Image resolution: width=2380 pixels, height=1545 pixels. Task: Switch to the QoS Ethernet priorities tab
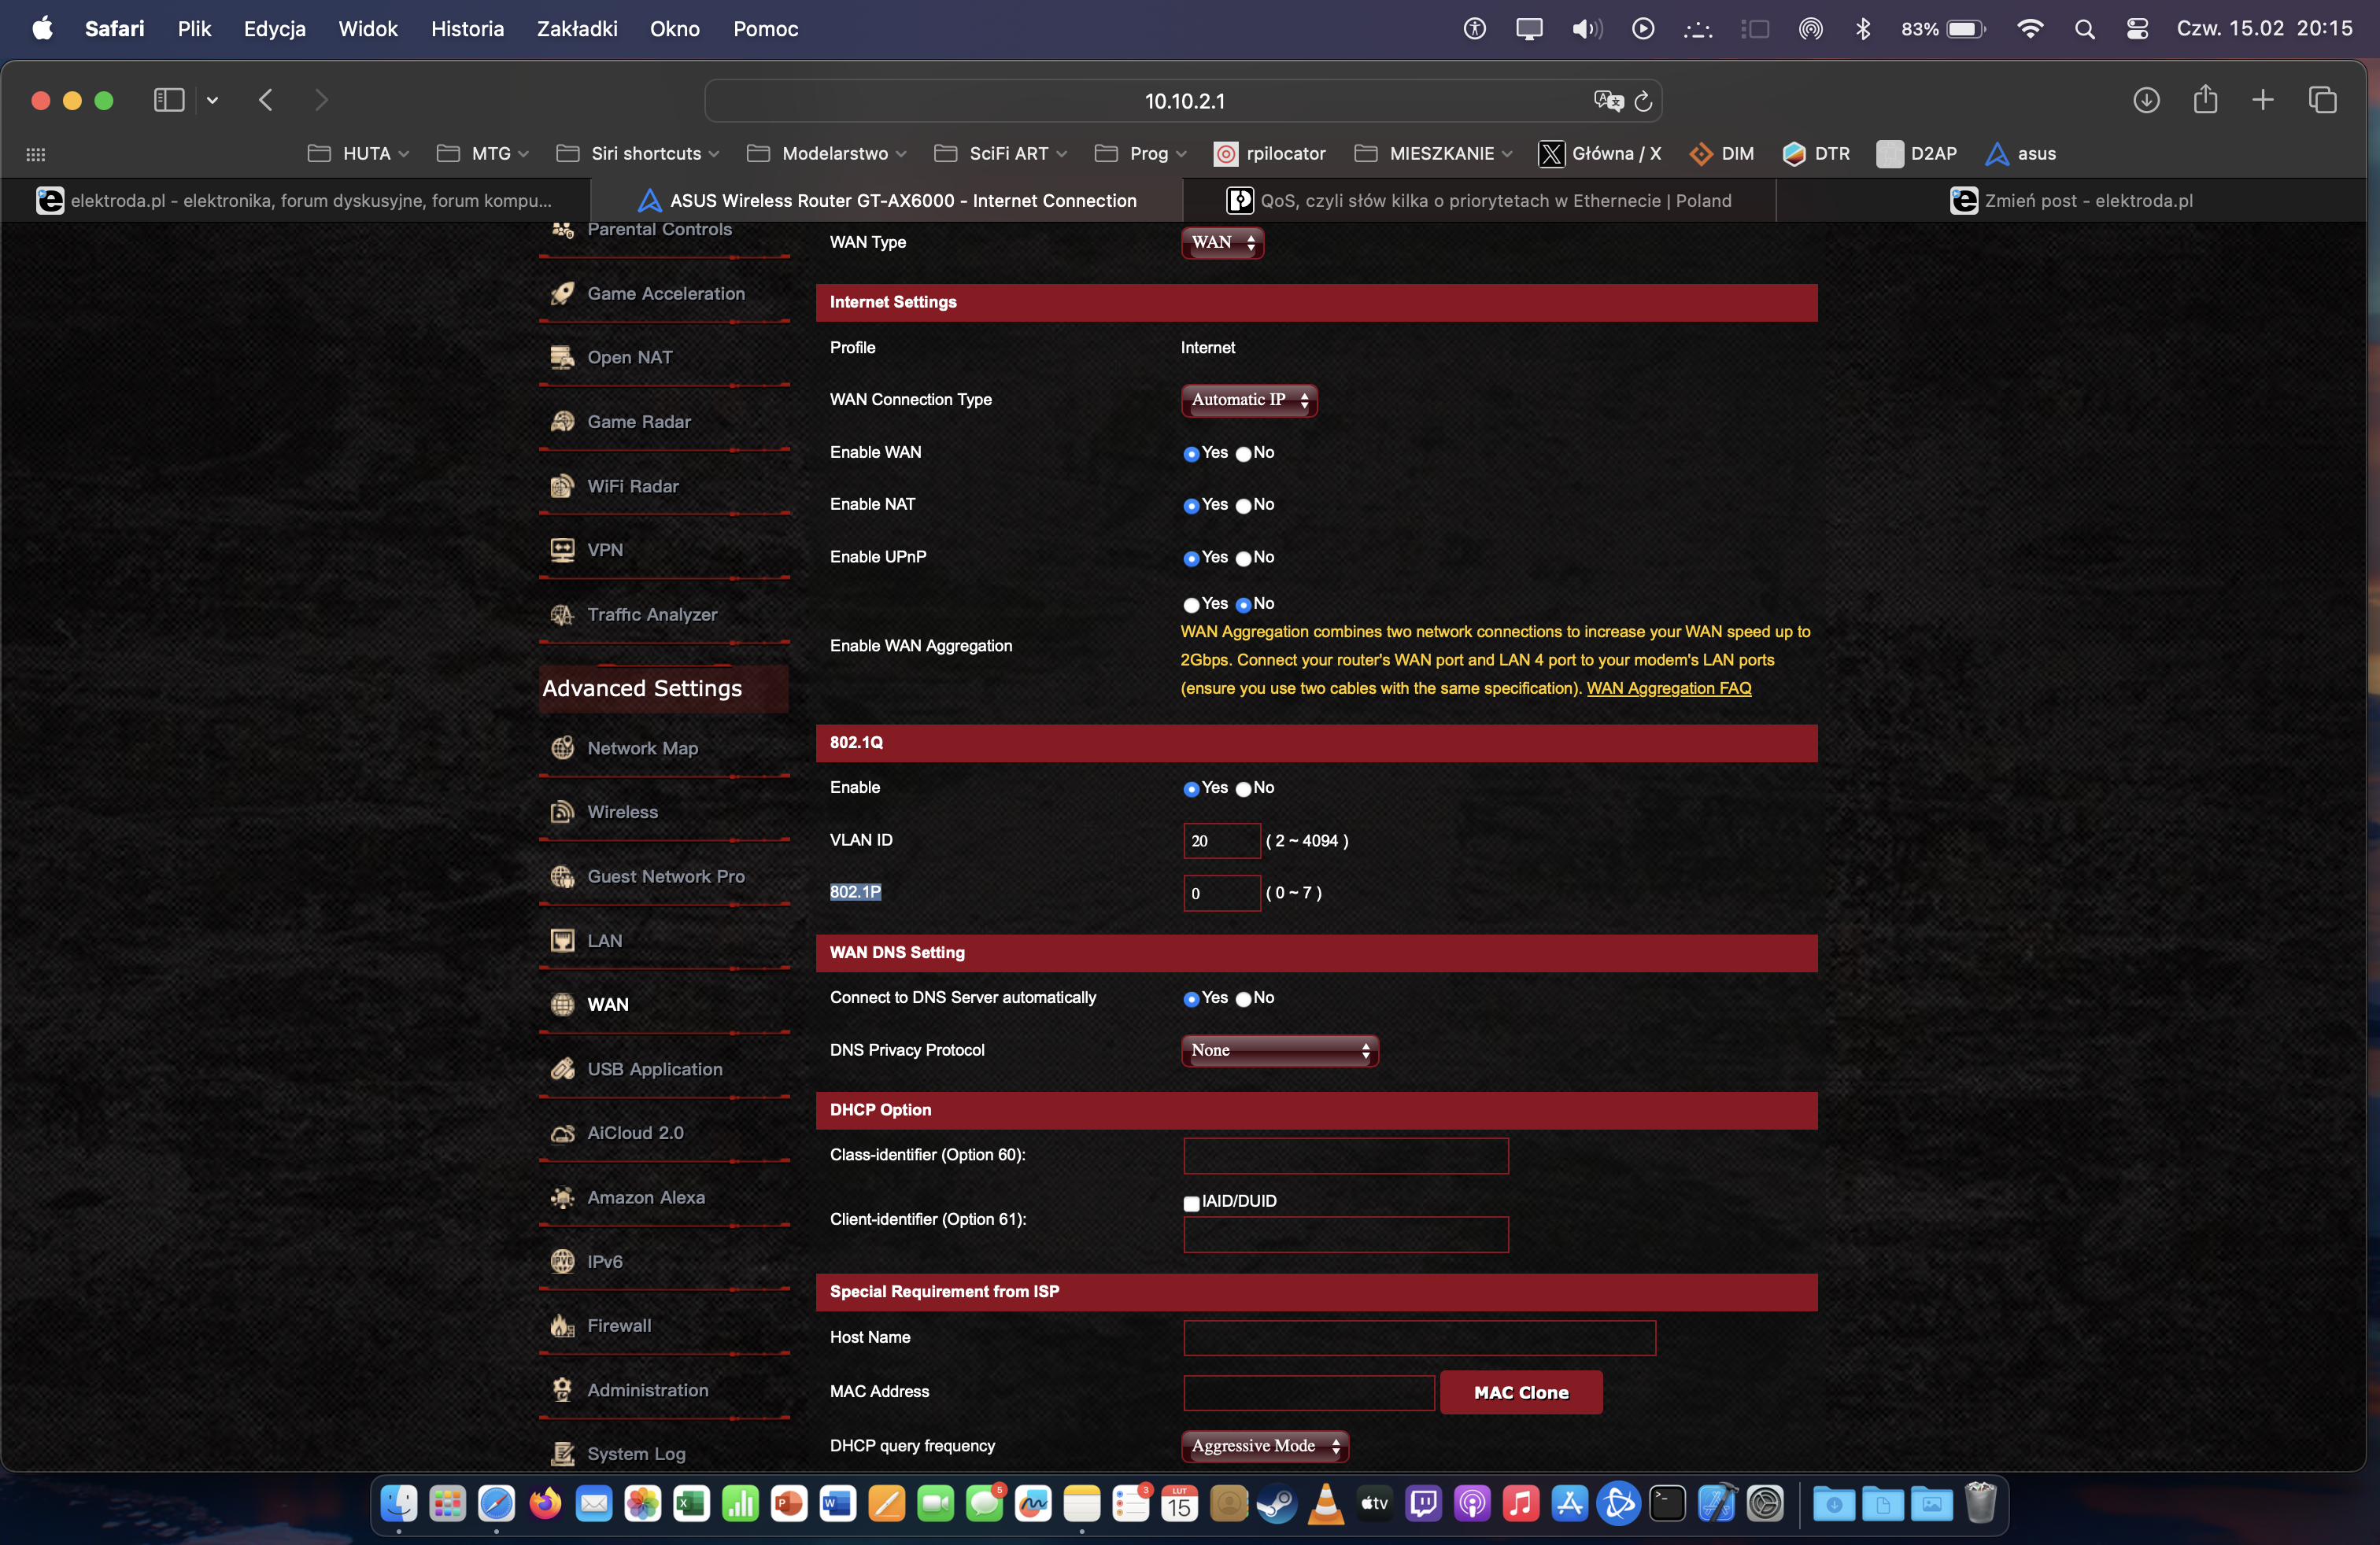pyautogui.click(x=1479, y=201)
